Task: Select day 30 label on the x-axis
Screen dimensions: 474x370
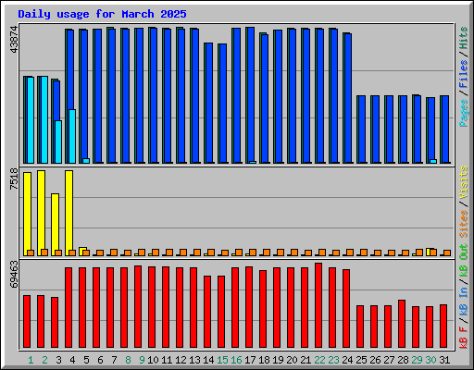Action: [430, 360]
